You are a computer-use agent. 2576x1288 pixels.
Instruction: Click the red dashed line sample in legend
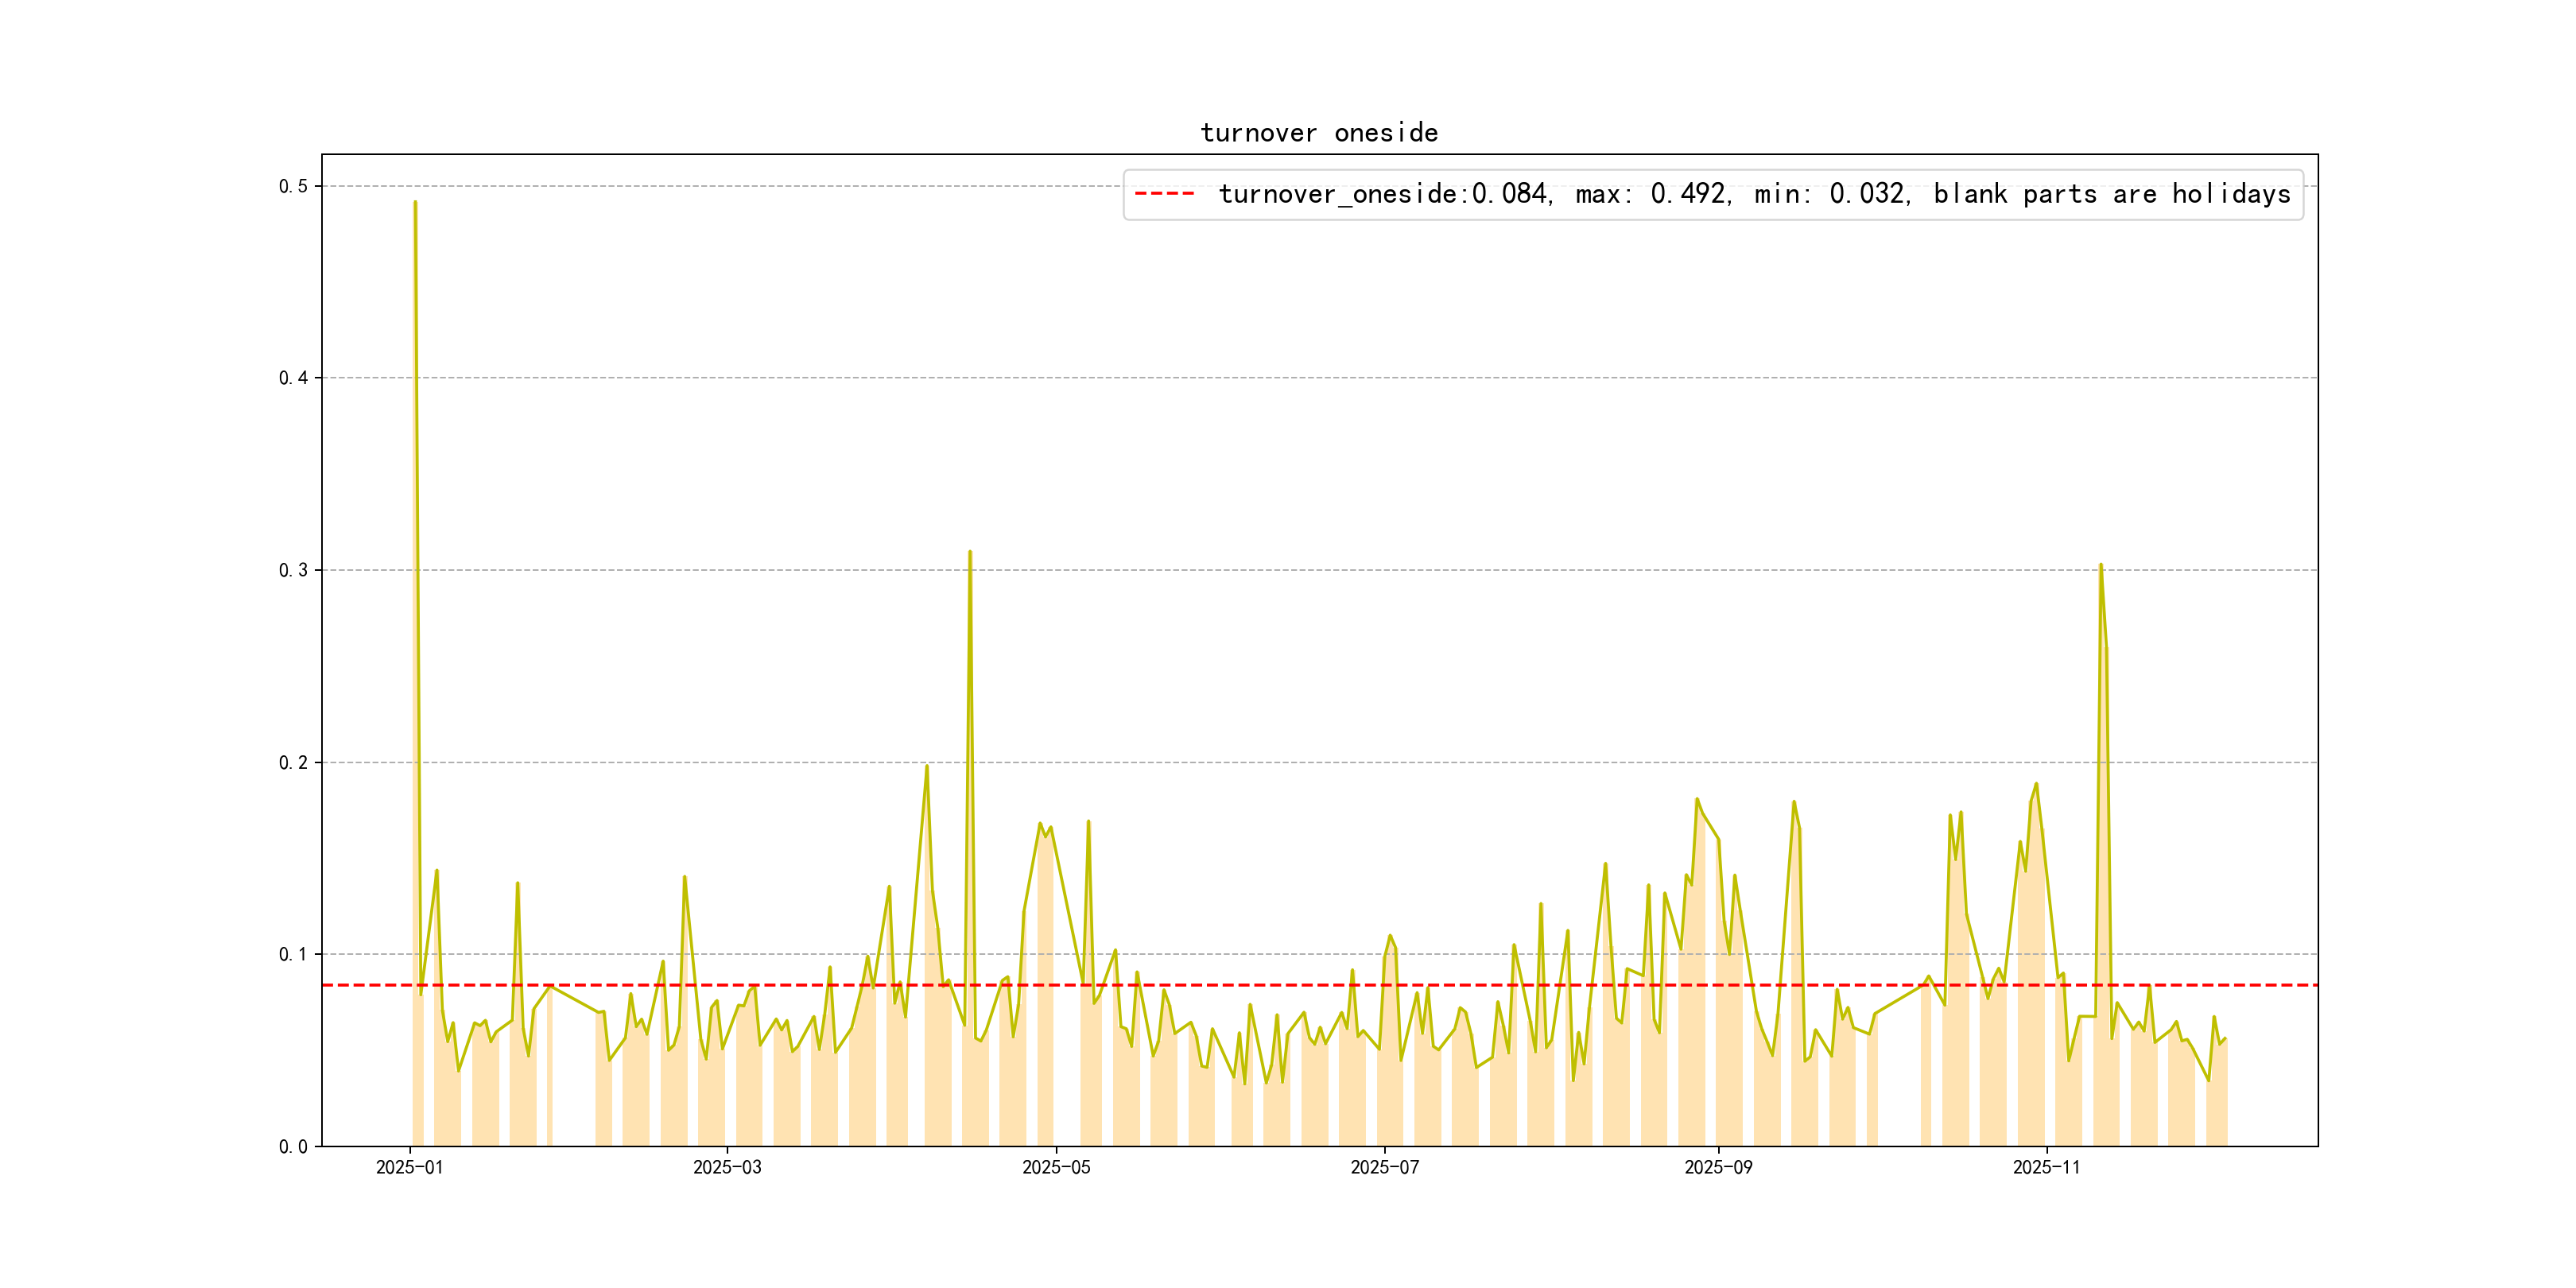(x=1164, y=194)
